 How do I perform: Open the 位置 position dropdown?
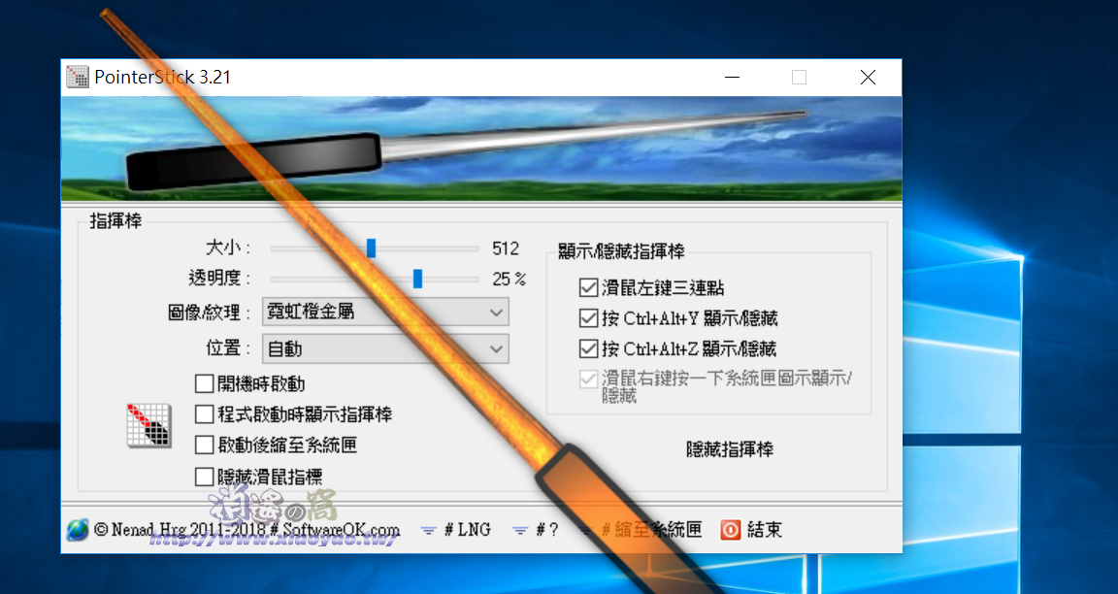(385, 348)
